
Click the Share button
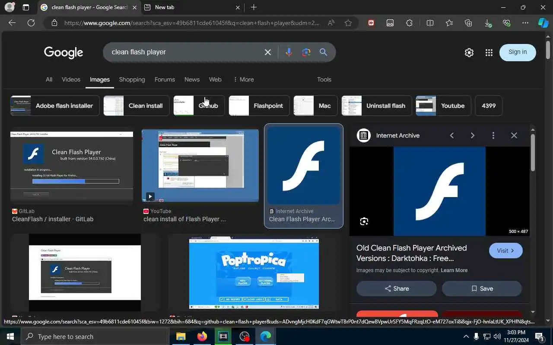pos(397,289)
